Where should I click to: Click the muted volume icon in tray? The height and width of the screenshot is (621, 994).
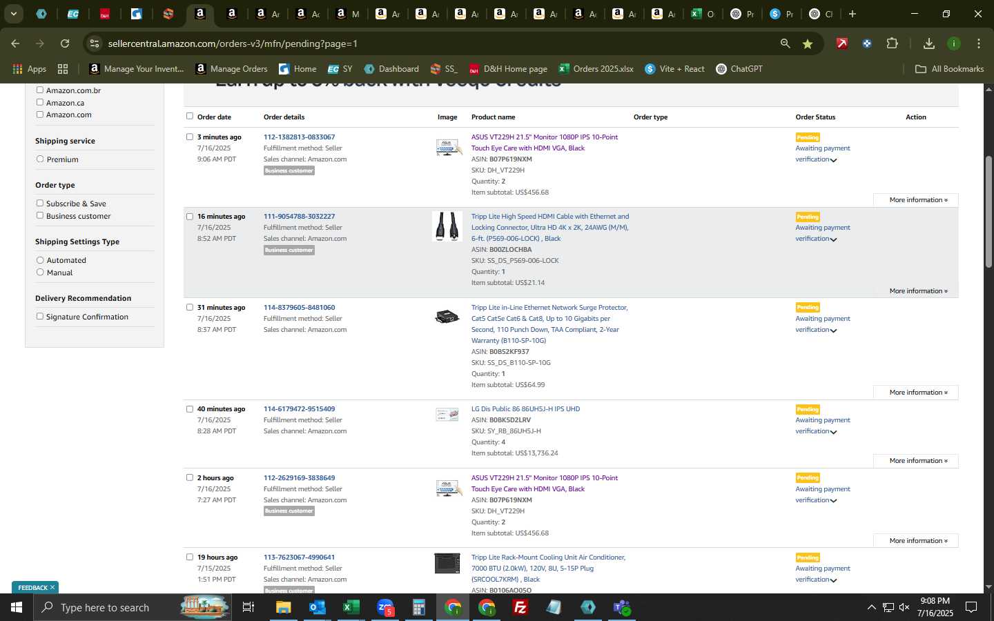pyautogui.click(x=904, y=607)
